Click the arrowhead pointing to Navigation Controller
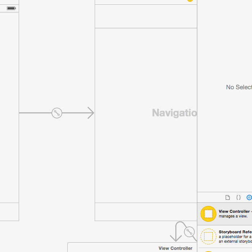This screenshot has height=252, width=252. pos(90,113)
